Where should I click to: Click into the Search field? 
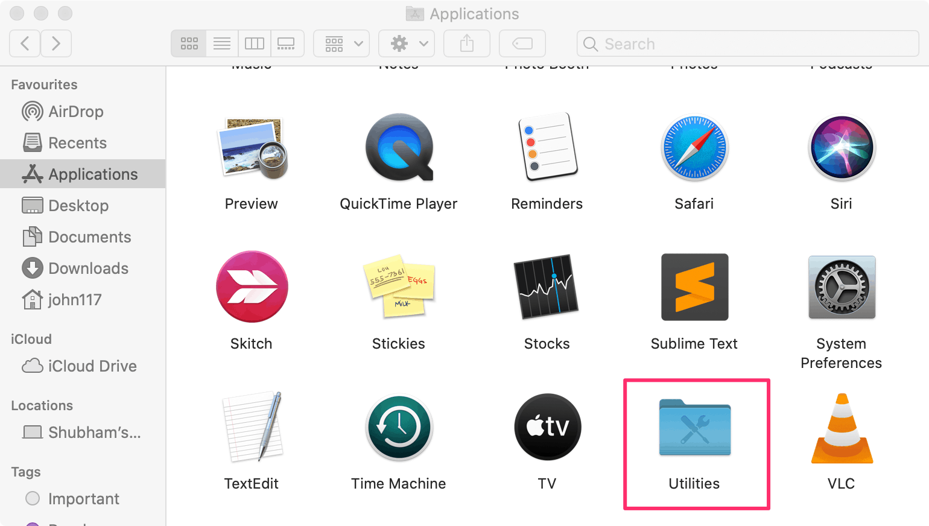click(748, 43)
